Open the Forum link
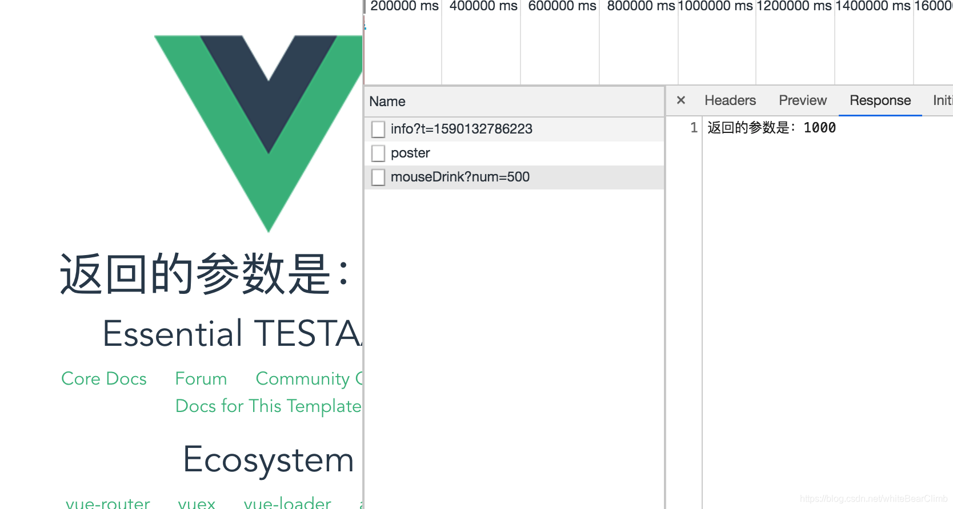The width and height of the screenshot is (953, 509). pyautogui.click(x=201, y=379)
